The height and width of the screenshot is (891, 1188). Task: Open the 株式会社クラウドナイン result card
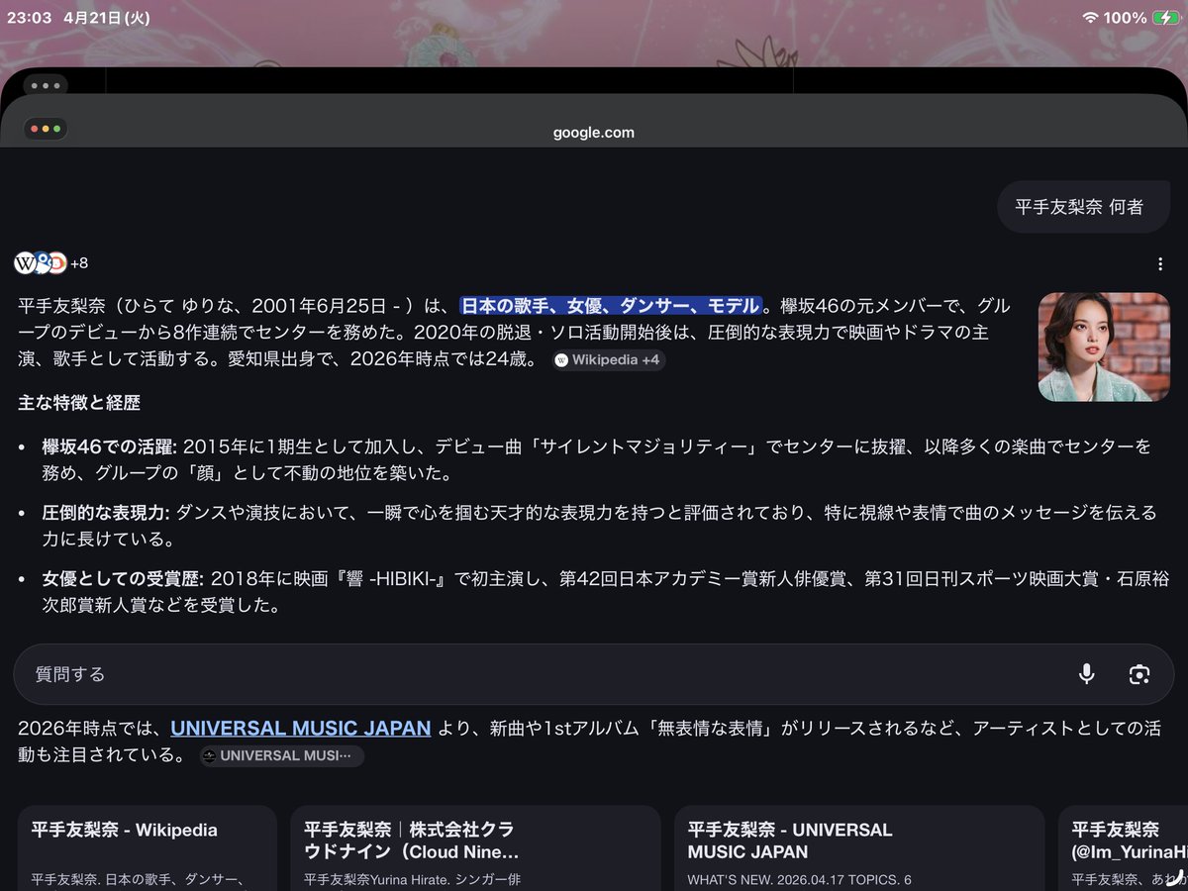pyautogui.click(x=475, y=848)
